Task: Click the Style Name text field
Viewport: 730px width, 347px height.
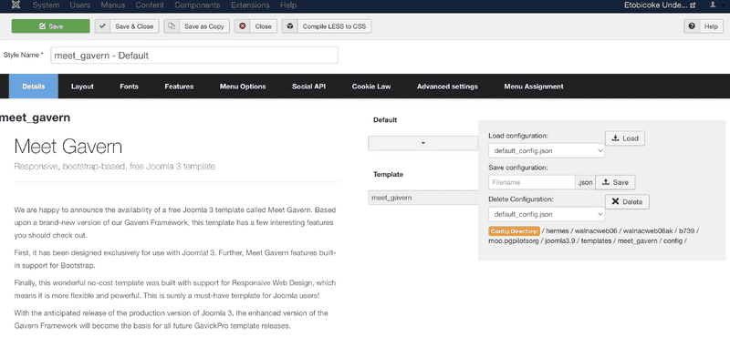Action: pos(194,56)
